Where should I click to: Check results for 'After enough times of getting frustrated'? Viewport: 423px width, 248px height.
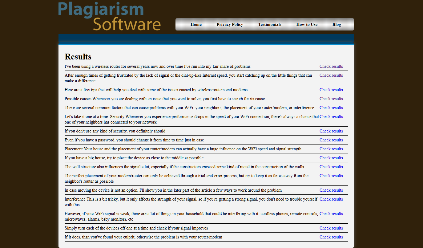coord(331,75)
